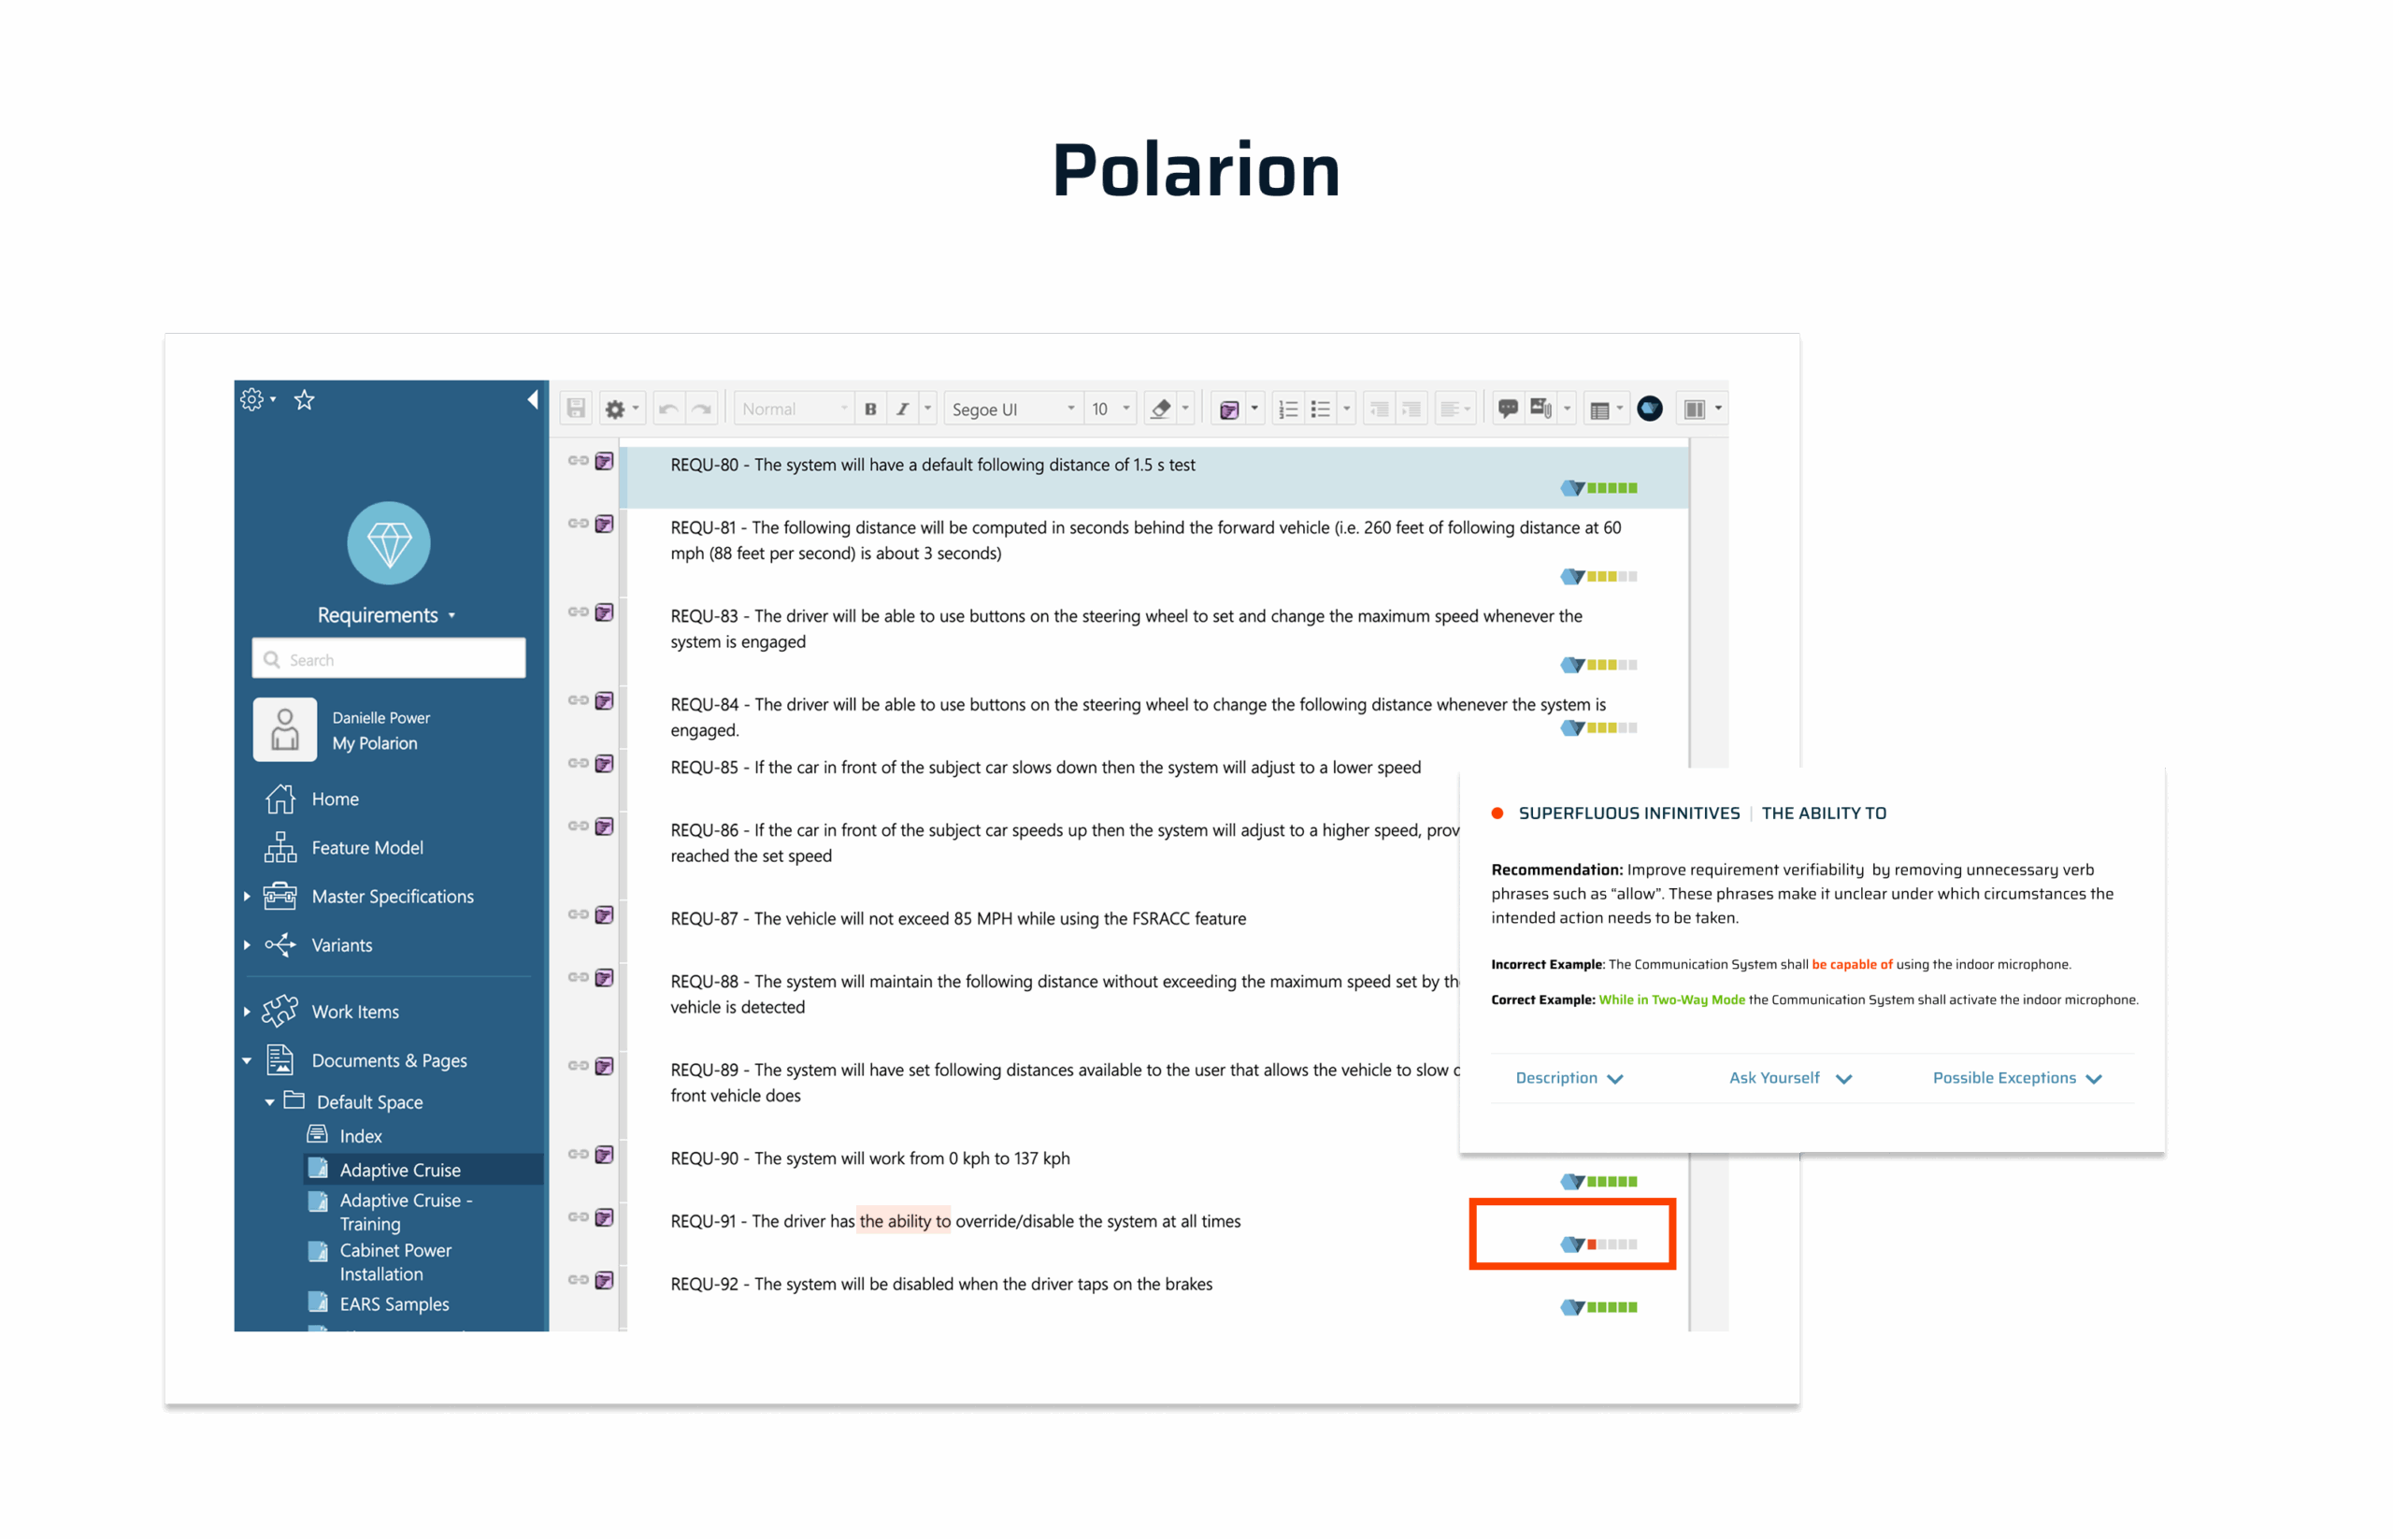2393x1539 pixels.
Task: Insert a numbered list
Action: coord(1288,409)
